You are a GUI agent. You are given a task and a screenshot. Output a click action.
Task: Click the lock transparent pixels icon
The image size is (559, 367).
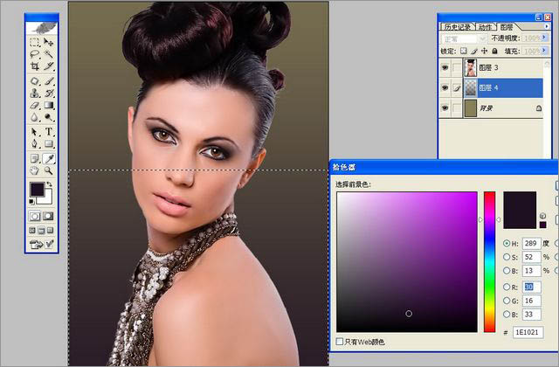462,50
